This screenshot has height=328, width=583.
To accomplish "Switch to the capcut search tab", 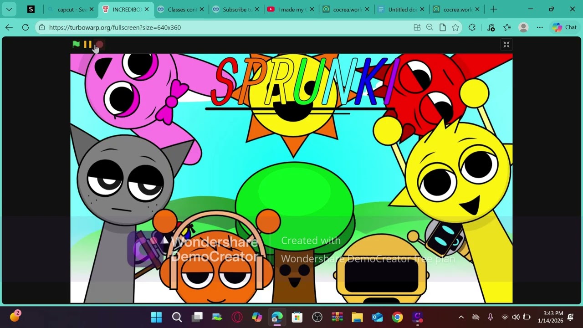I will click(x=72, y=9).
